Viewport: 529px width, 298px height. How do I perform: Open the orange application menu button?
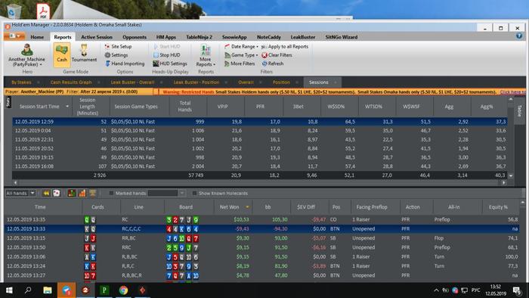click(x=14, y=36)
